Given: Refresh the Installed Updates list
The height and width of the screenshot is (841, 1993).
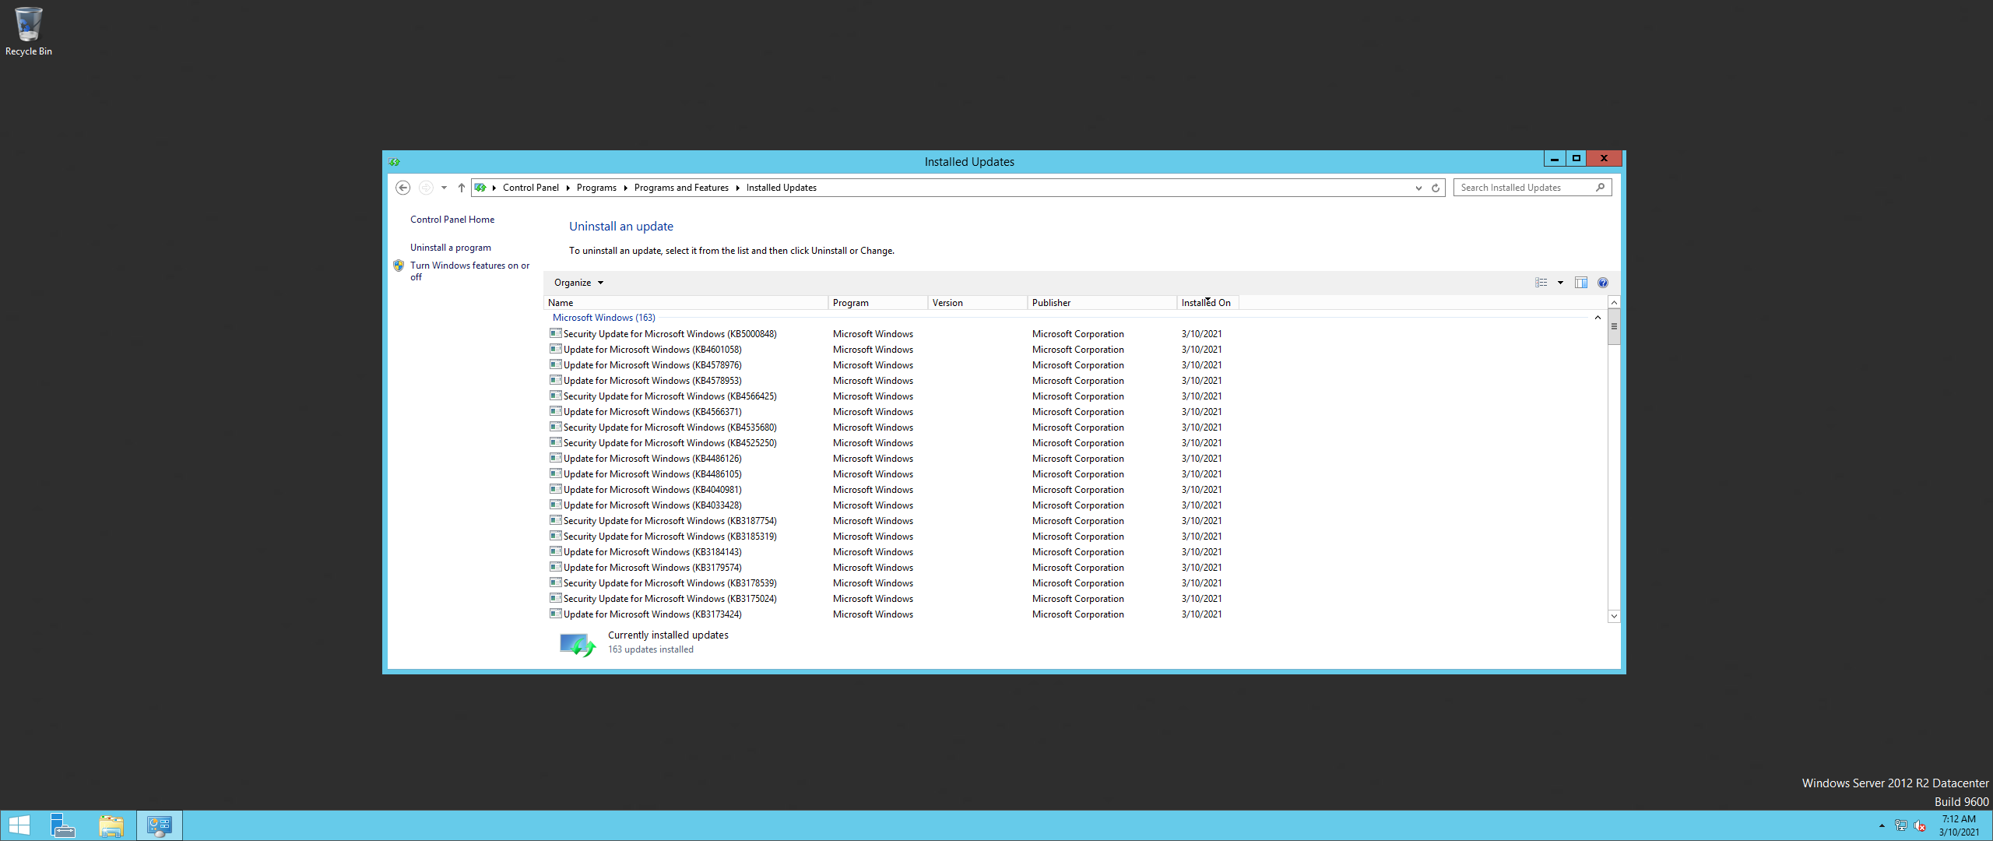Looking at the screenshot, I should 1436,188.
